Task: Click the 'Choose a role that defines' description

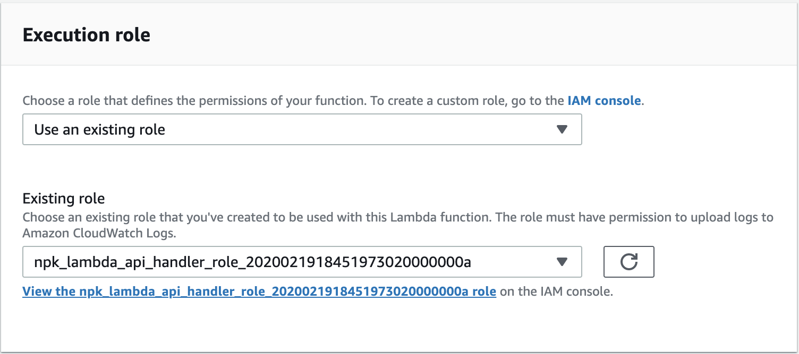Action: pos(194,101)
